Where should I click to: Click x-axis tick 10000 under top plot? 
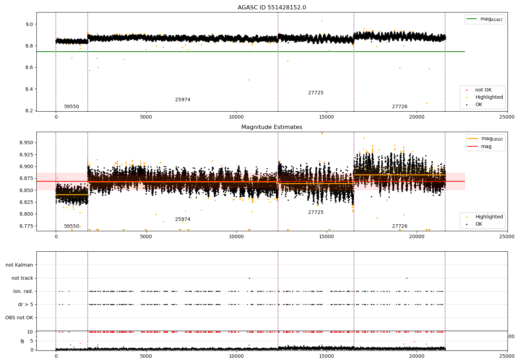(x=236, y=117)
